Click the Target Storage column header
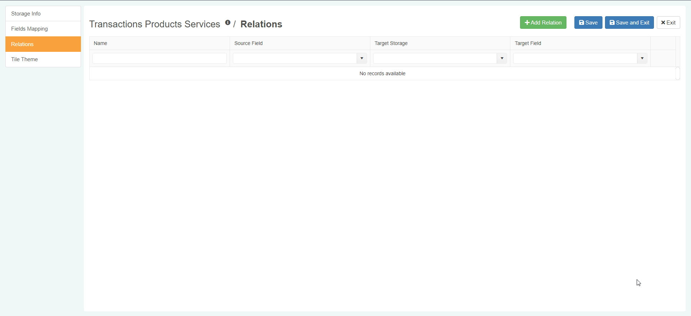691x316 pixels. point(391,43)
